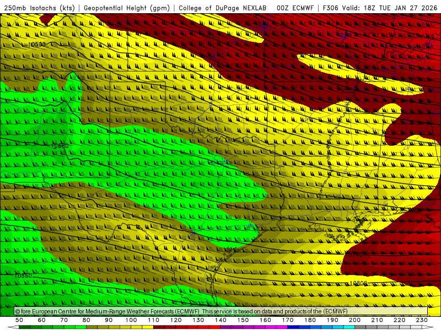Click the 190 knot colorbar label
This screenshot has width=441, height=330.
(333, 320)
